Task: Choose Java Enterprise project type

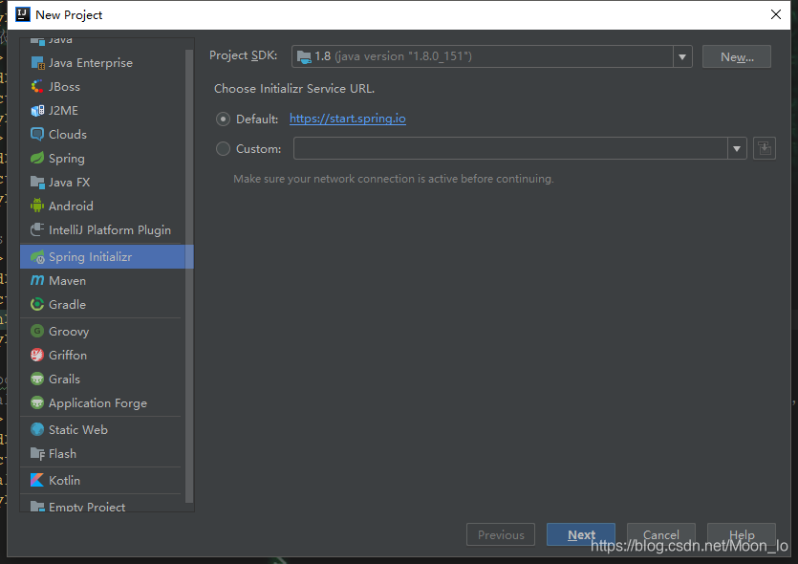Action: coord(102,62)
